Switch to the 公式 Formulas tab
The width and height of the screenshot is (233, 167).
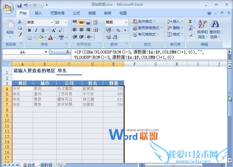(x=77, y=13)
